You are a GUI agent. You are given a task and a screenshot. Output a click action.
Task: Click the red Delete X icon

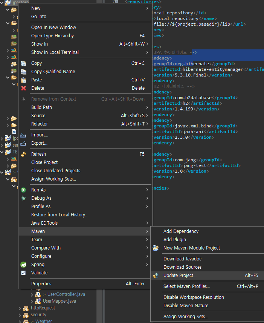coord(23,88)
